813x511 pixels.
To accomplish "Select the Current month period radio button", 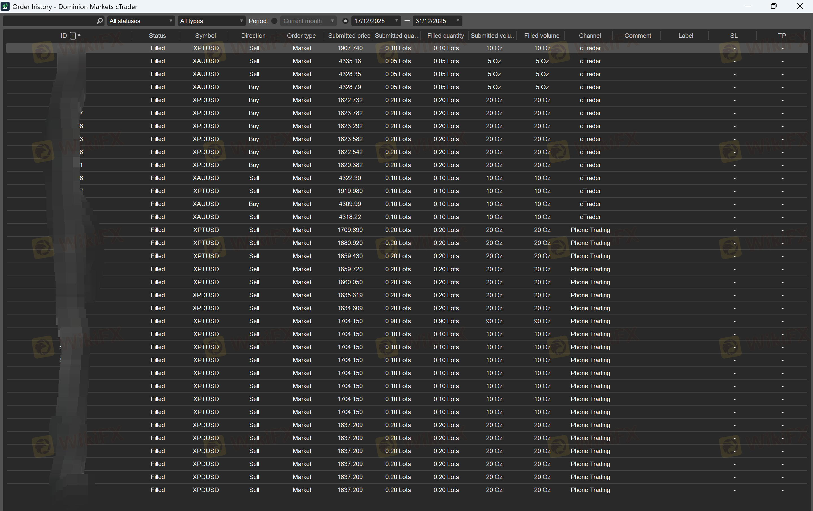I will (x=274, y=21).
